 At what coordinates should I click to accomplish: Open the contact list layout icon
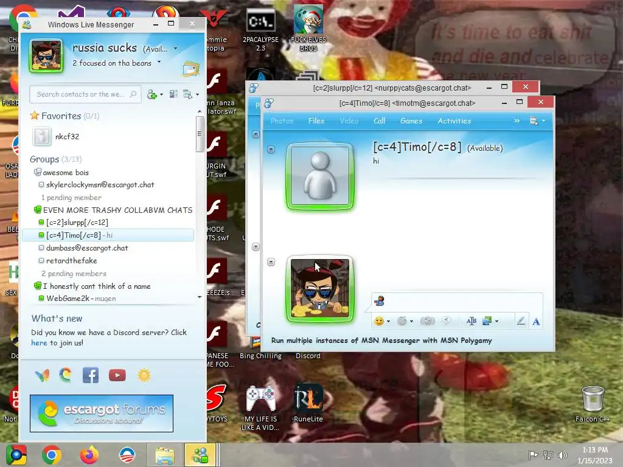click(173, 94)
